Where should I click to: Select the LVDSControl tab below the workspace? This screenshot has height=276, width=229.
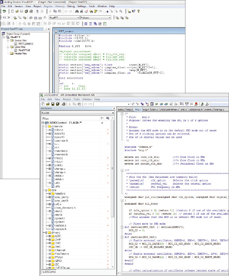(x=49, y=272)
